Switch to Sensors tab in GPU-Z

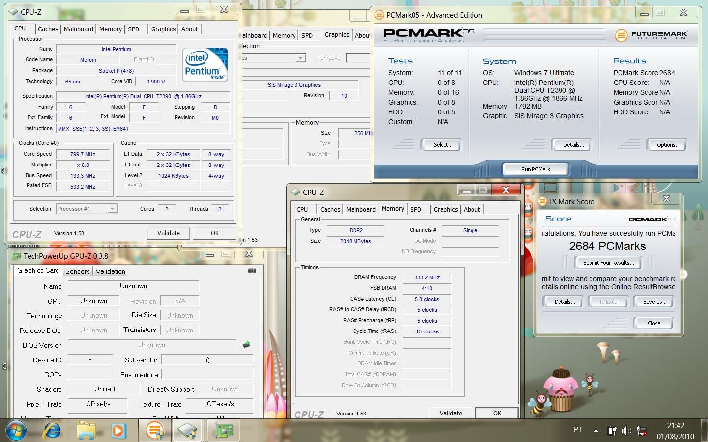[78, 271]
